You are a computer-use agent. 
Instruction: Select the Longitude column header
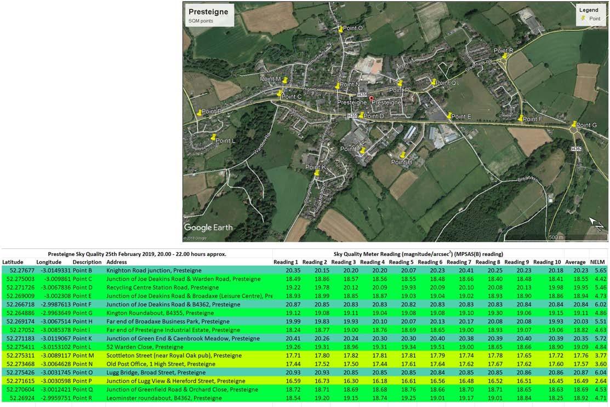[x=49, y=262]
